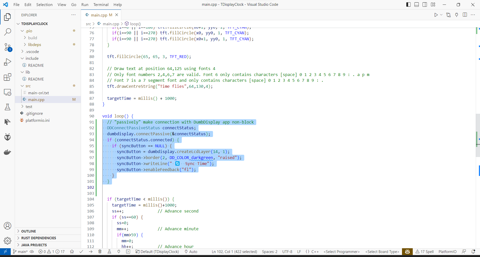Open Source Control view with one pending change

pos(7,47)
